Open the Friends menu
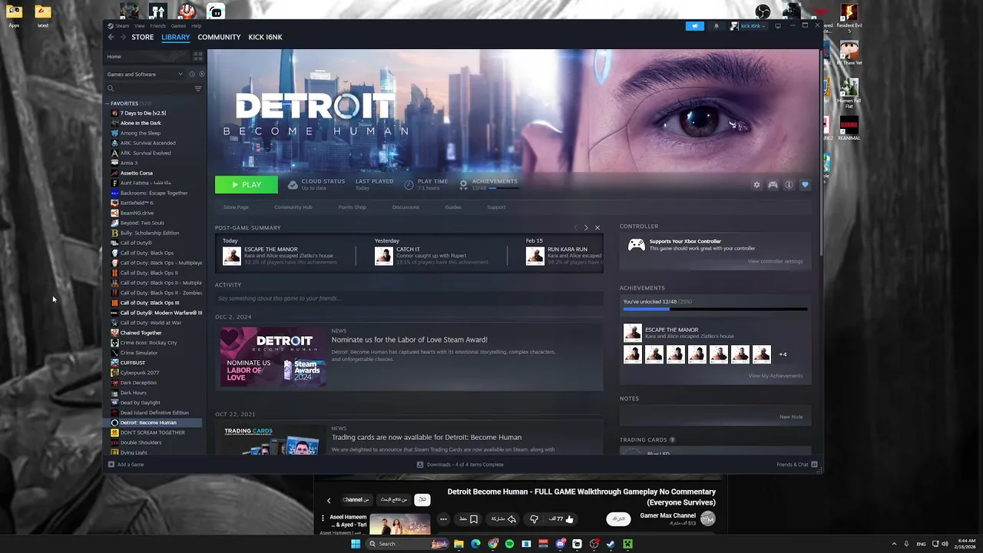 [x=157, y=26]
